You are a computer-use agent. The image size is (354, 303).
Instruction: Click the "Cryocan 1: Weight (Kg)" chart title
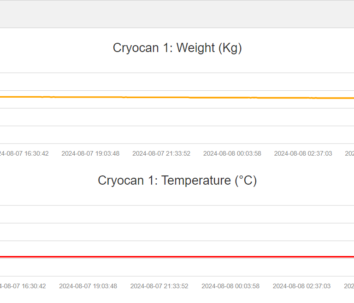pyautogui.click(x=177, y=48)
